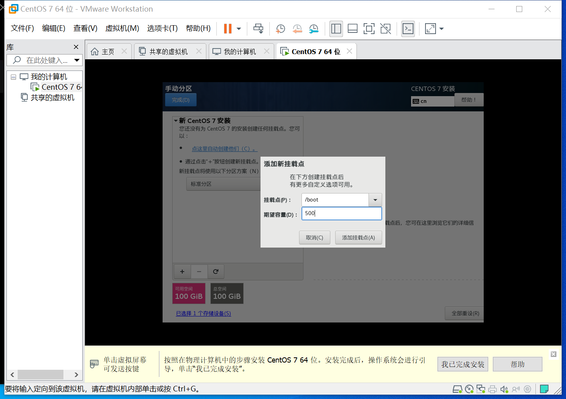Image resolution: width=566 pixels, height=399 pixels.
Task: Click the hard disk status icon
Action: [x=458, y=389]
